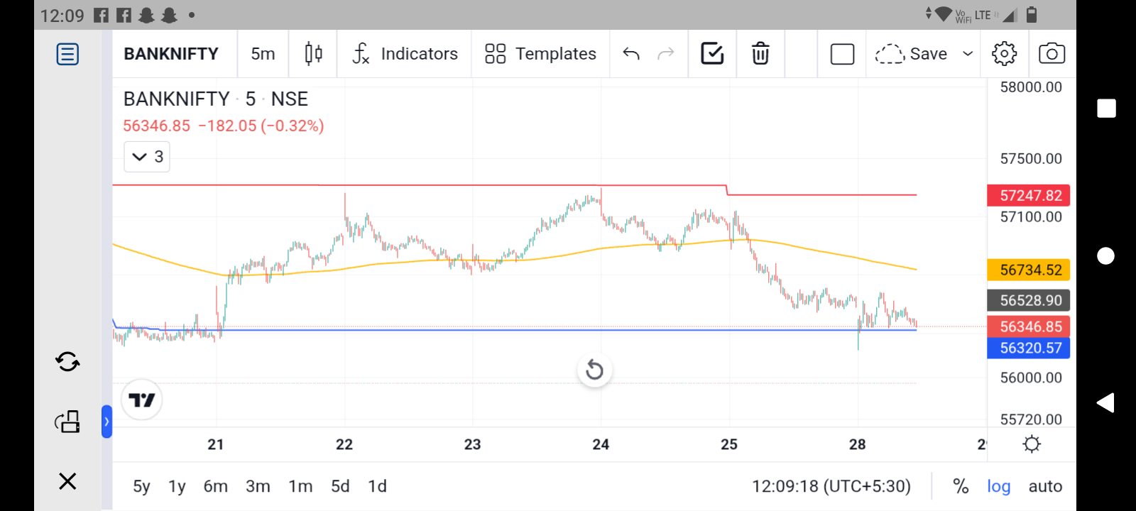This screenshot has width=1136, height=511.
Task: Click the reset chart view button
Action: 595,370
